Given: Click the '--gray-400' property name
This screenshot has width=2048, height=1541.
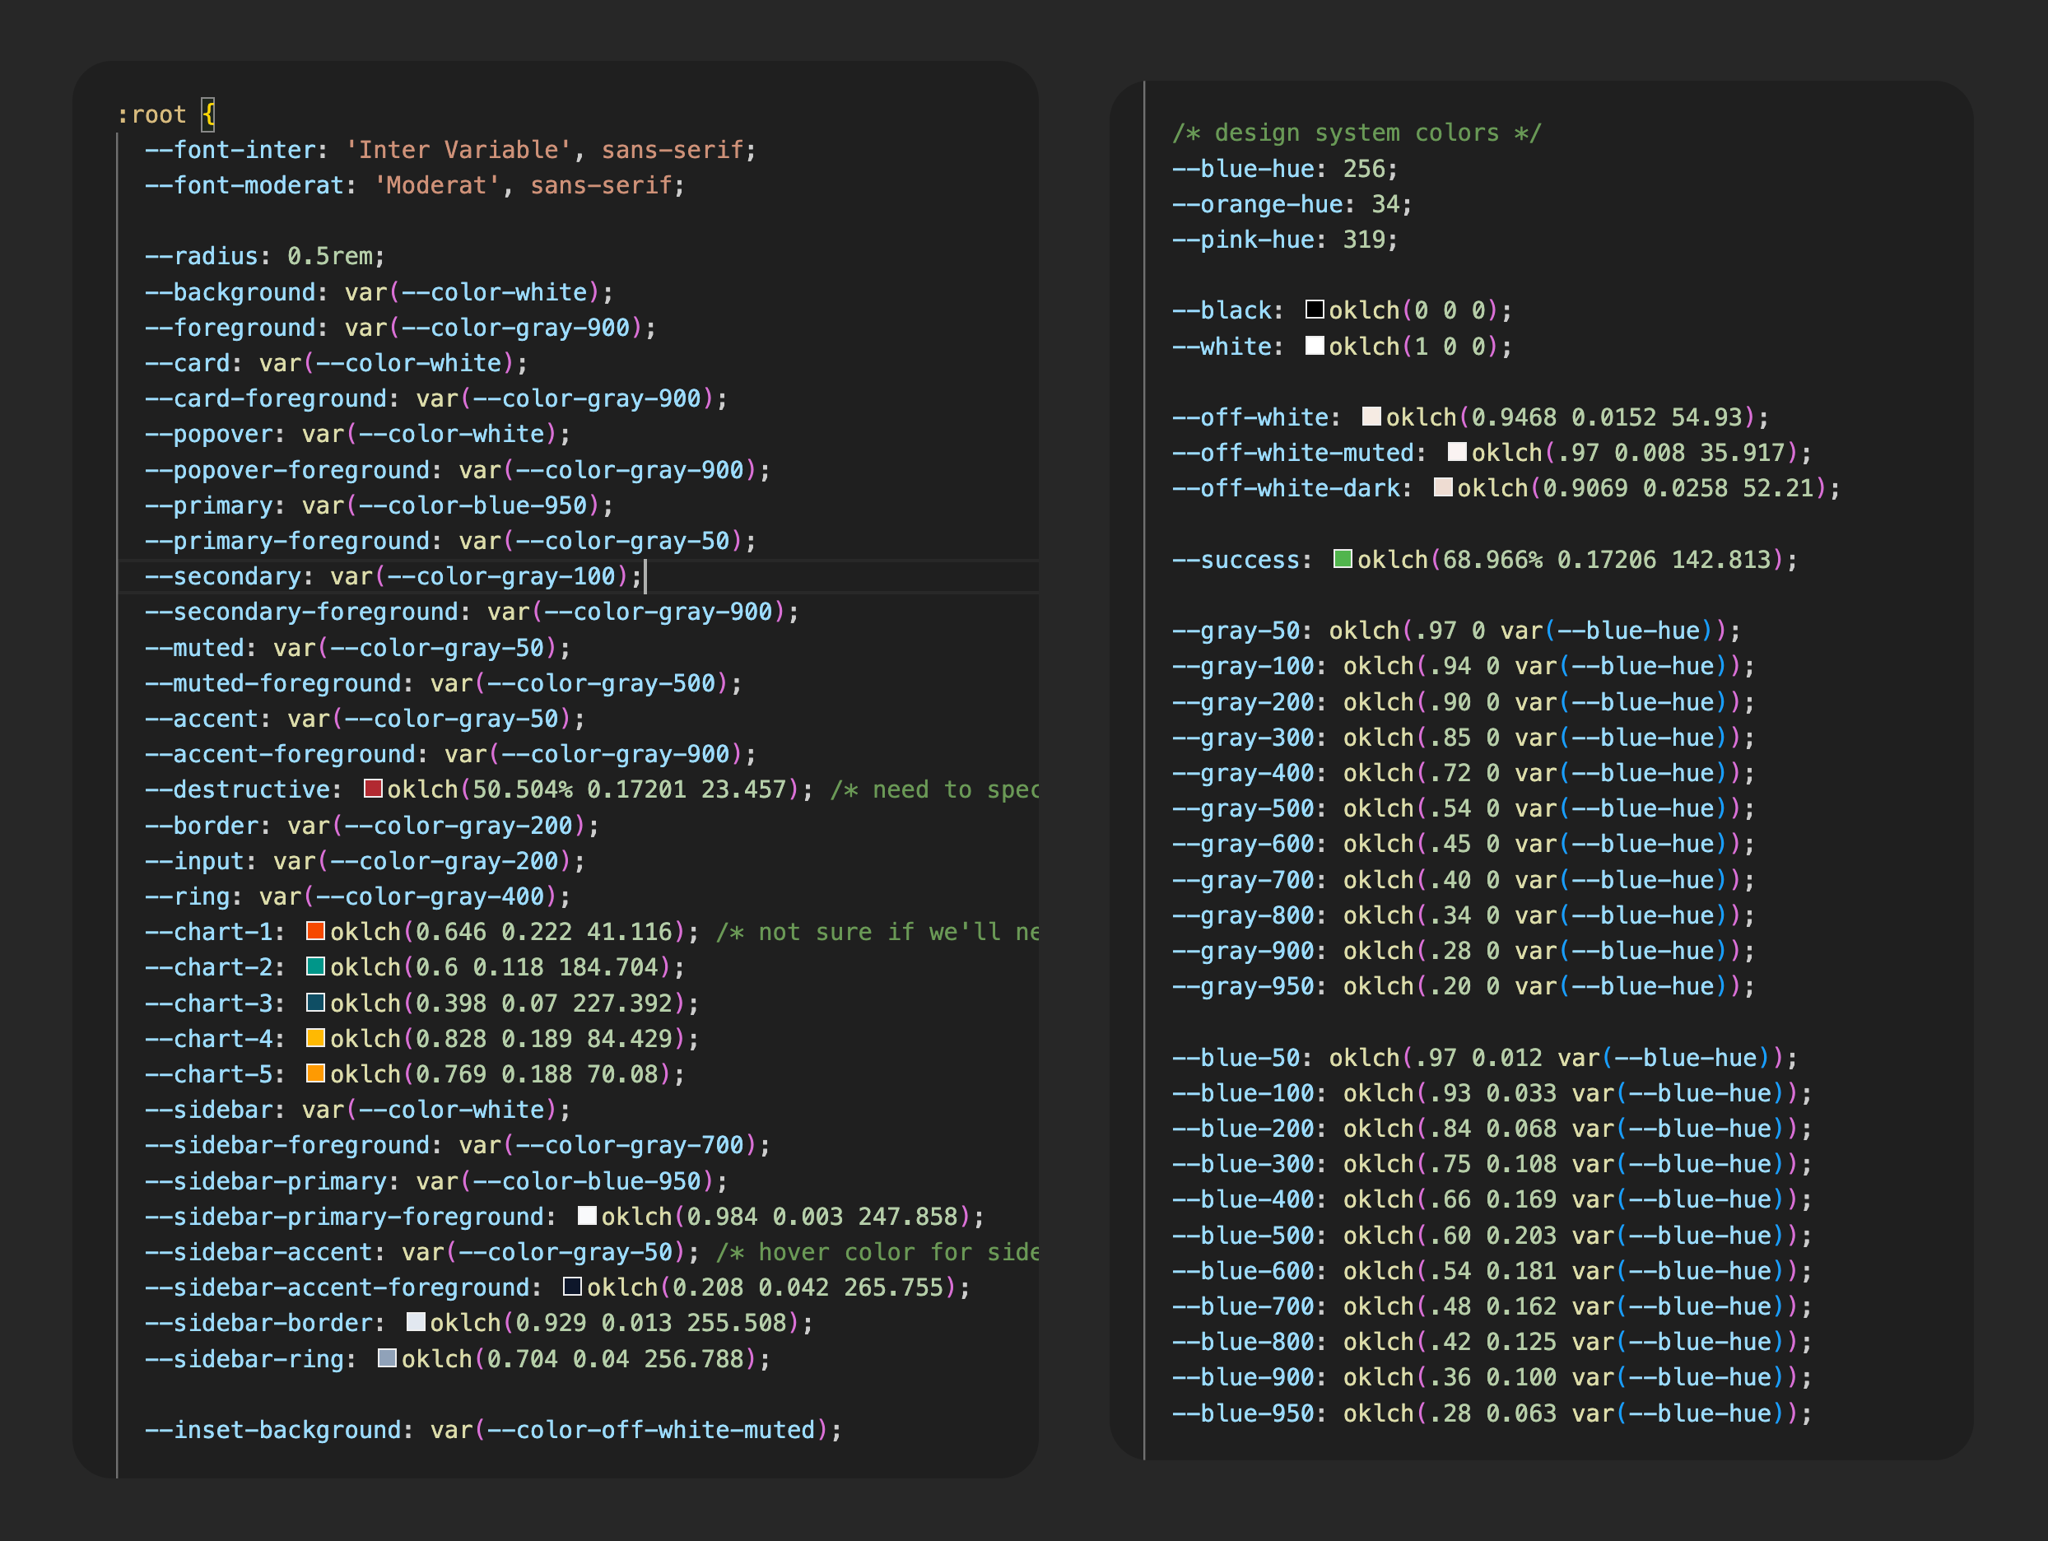Looking at the screenshot, I should 1244,773.
